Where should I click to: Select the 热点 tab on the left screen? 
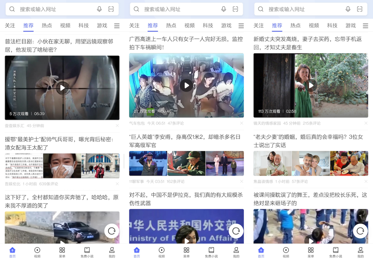pyautogui.click(x=47, y=26)
